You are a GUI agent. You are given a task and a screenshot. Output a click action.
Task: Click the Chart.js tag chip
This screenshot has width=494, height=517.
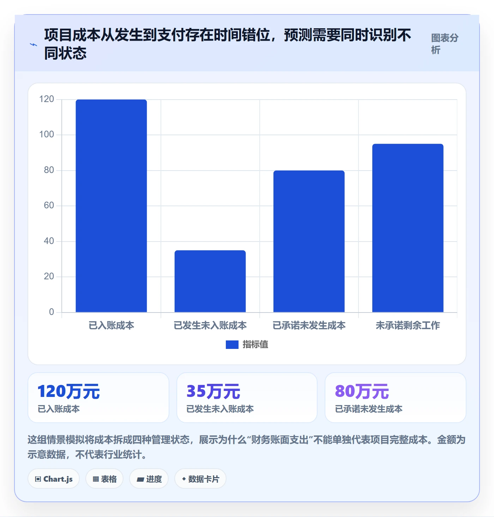54,479
